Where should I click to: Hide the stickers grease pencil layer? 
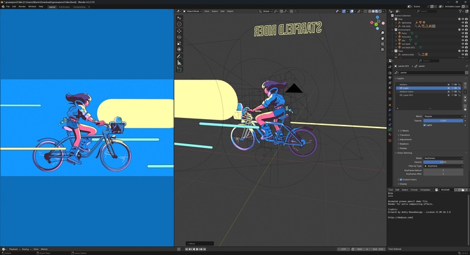coord(455,84)
